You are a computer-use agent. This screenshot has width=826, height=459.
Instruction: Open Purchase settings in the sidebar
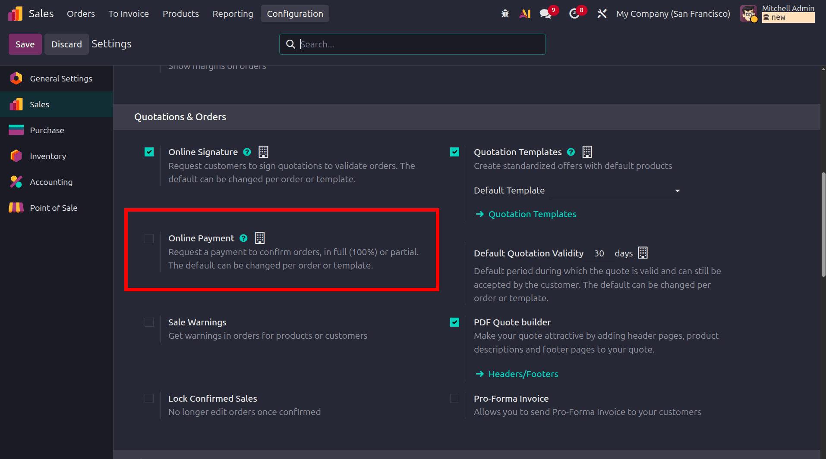47,130
